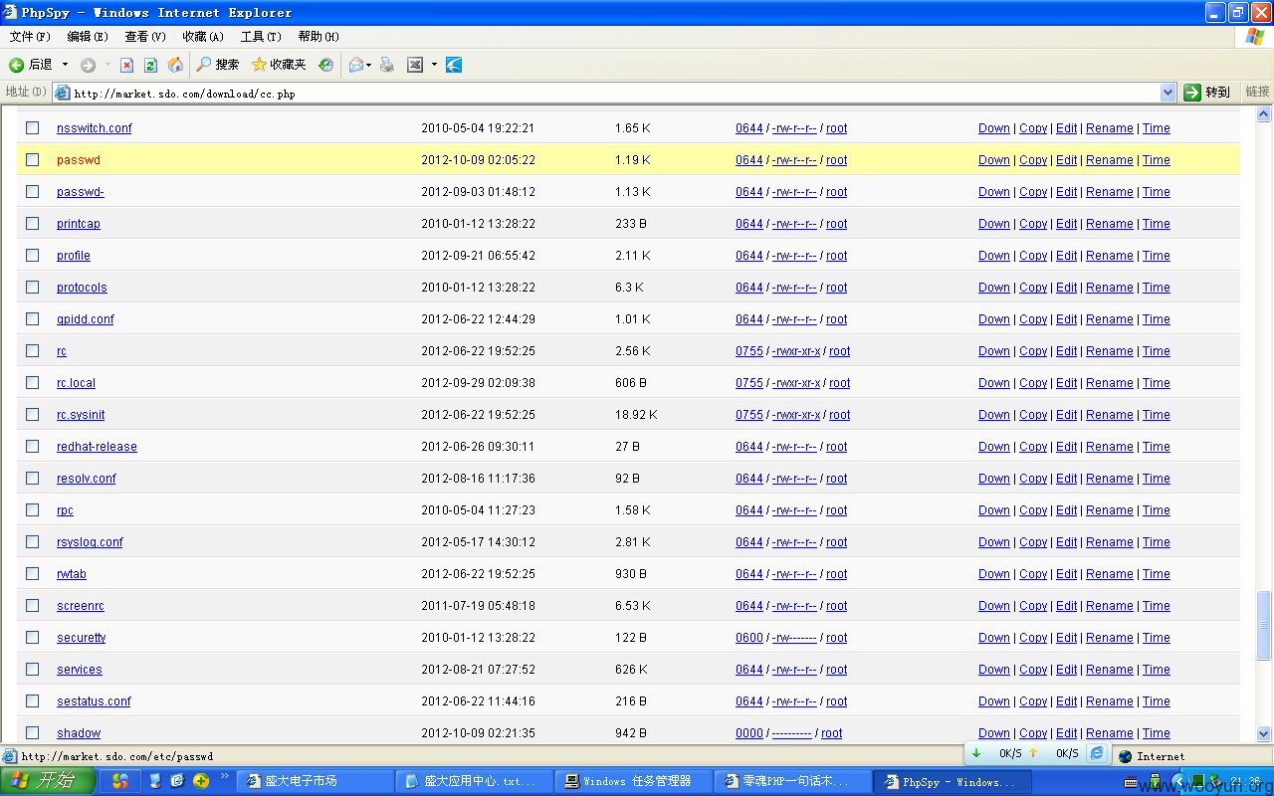Open the 收藏(A) menu
Screen dimensions: 1274x796
203,37
